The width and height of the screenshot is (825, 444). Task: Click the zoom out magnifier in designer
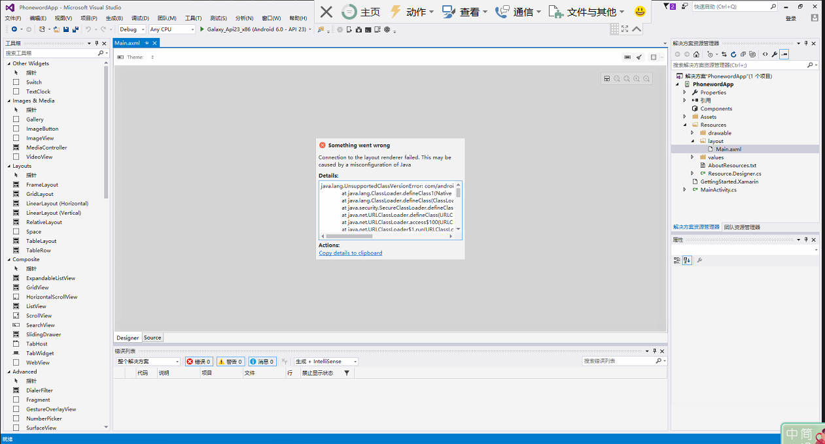pos(646,78)
